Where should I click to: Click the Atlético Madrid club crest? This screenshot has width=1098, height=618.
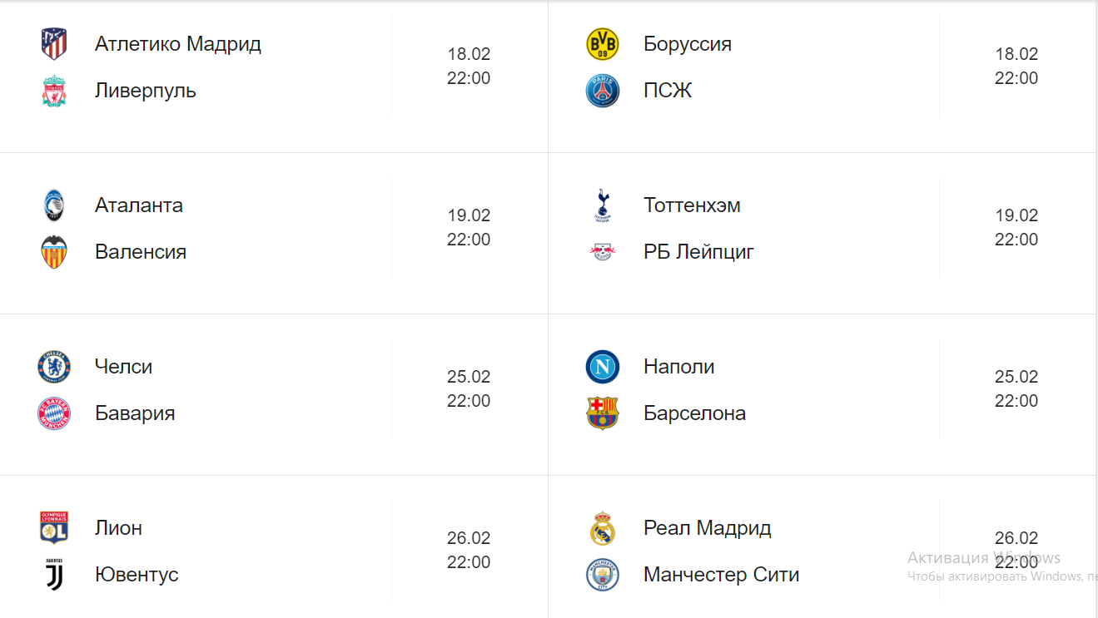pyautogui.click(x=54, y=44)
